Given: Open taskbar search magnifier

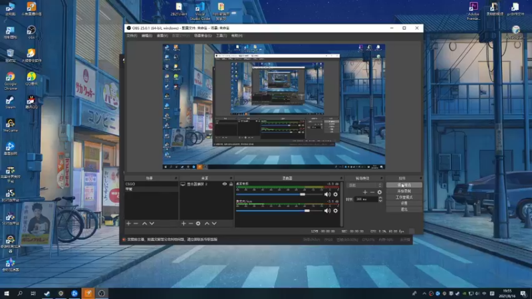Looking at the screenshot, I should pyautogui.click(x=20, y=293).
